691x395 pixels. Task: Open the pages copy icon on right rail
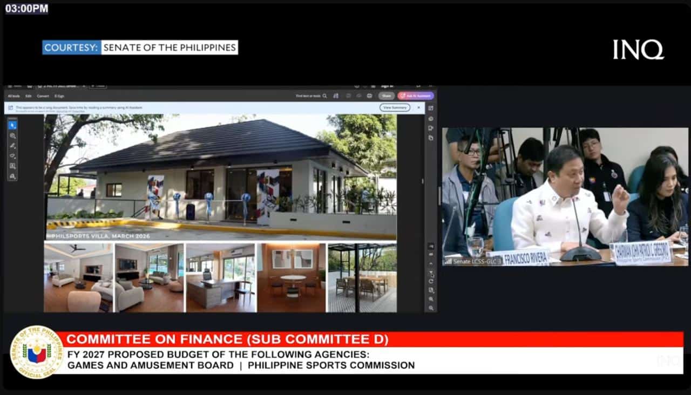431,138
